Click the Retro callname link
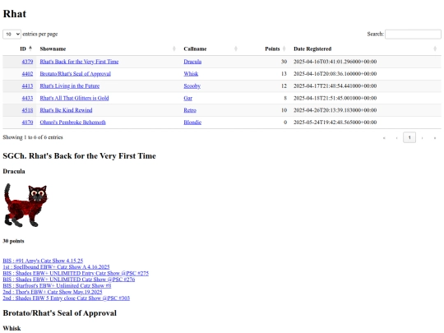Screen dimensions: 444x333 (x=190, y=110)
